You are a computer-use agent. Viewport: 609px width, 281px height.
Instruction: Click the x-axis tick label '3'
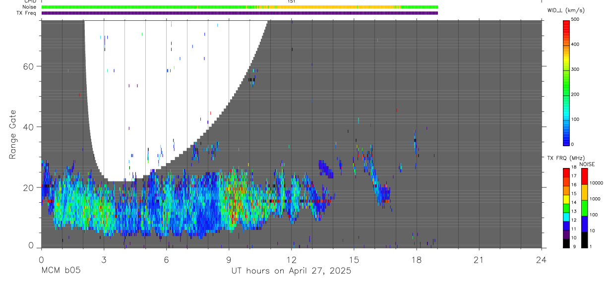pyautogui.click(x=104, y=259)
